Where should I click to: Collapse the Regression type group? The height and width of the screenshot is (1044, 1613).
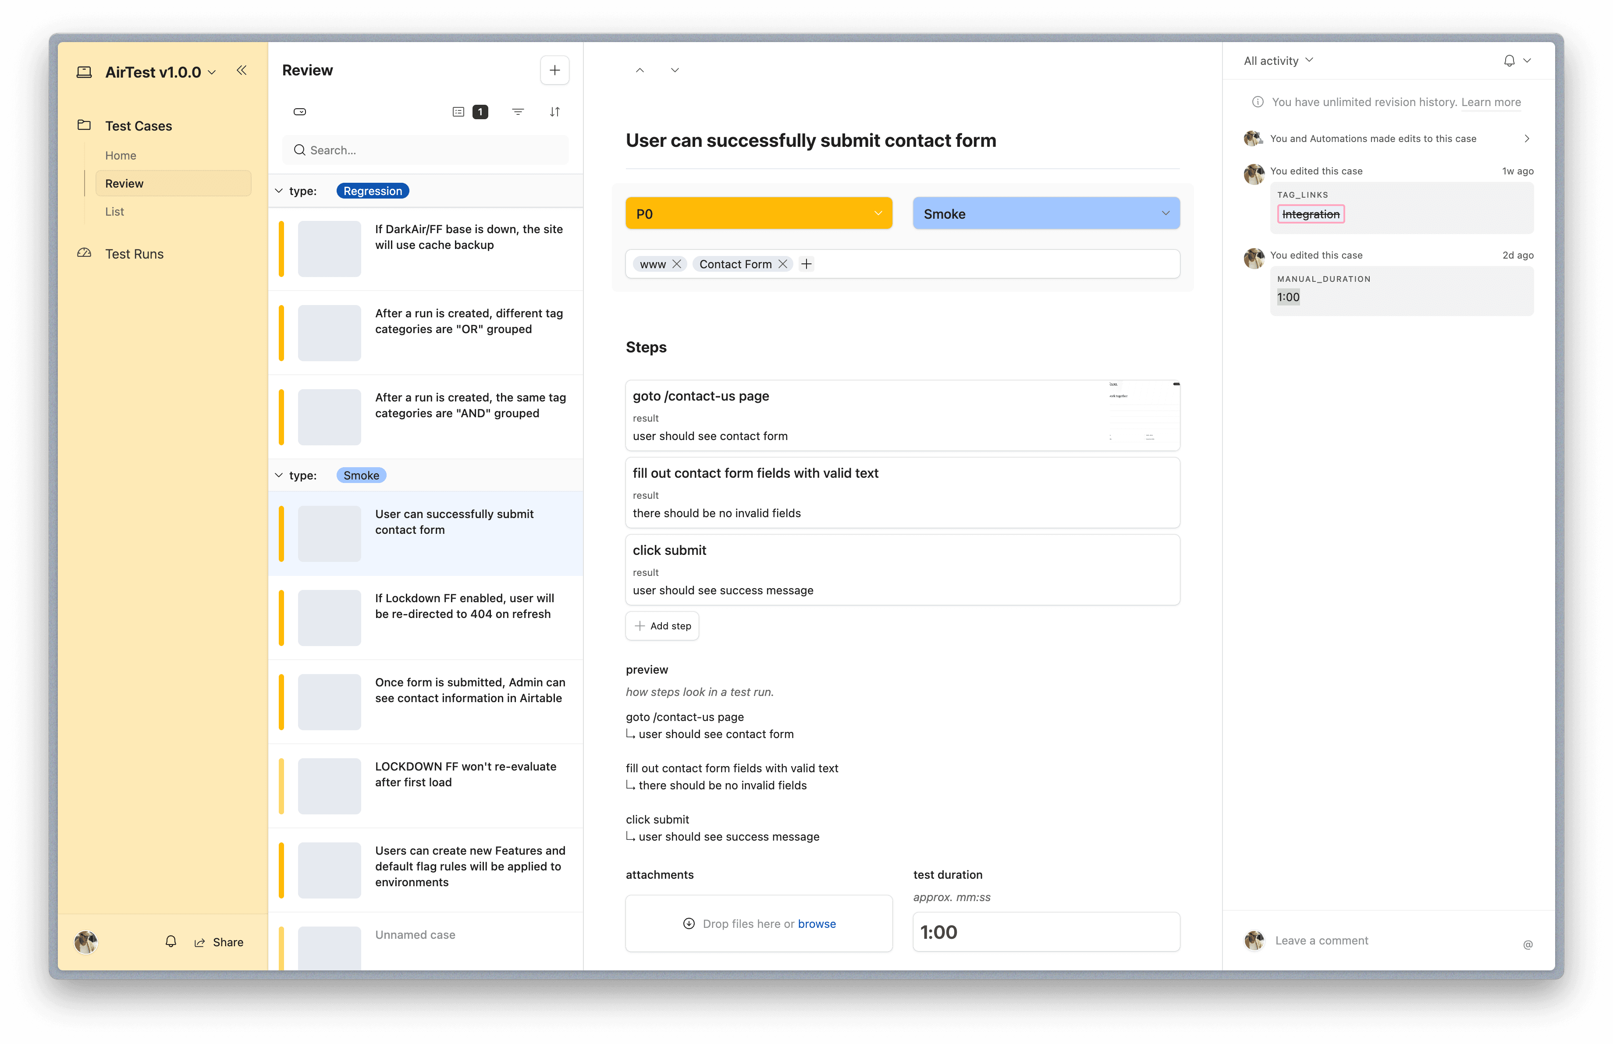(278, 191)
